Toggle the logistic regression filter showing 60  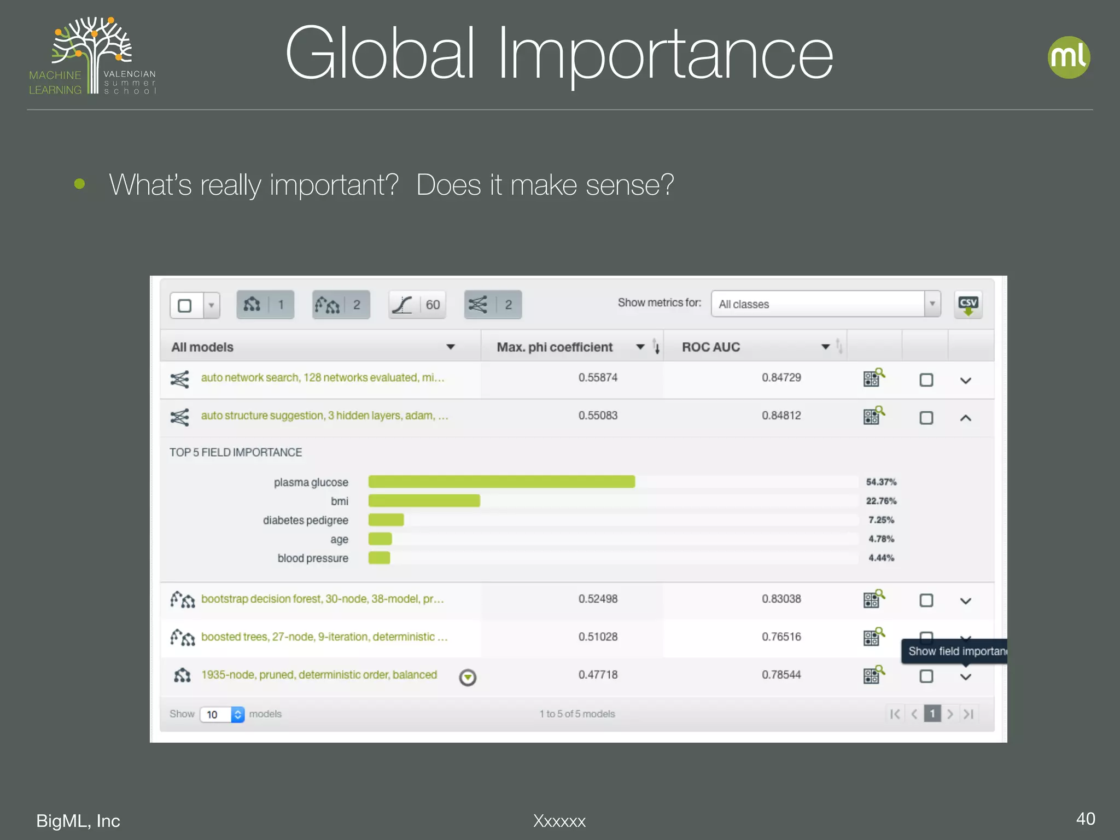click(x=417, y=305)
